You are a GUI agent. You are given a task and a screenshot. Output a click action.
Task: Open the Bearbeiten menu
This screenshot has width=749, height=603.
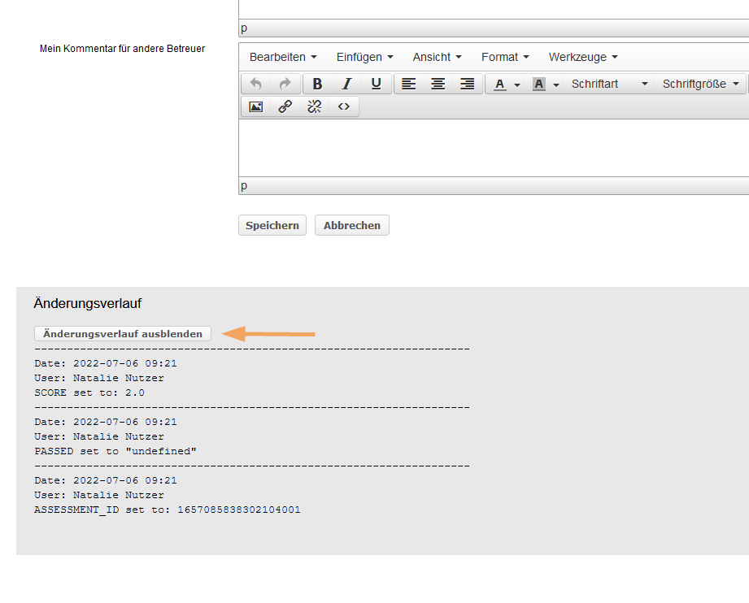282,57
